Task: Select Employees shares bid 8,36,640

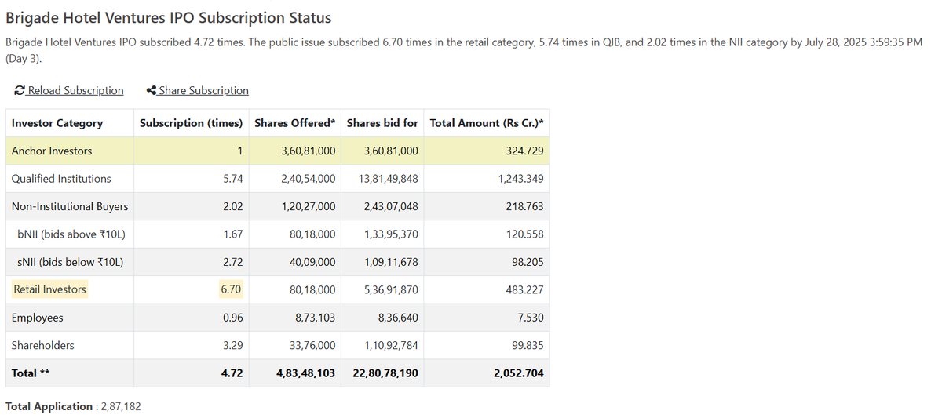Action: pyautogui.click(x=398, y=318)
